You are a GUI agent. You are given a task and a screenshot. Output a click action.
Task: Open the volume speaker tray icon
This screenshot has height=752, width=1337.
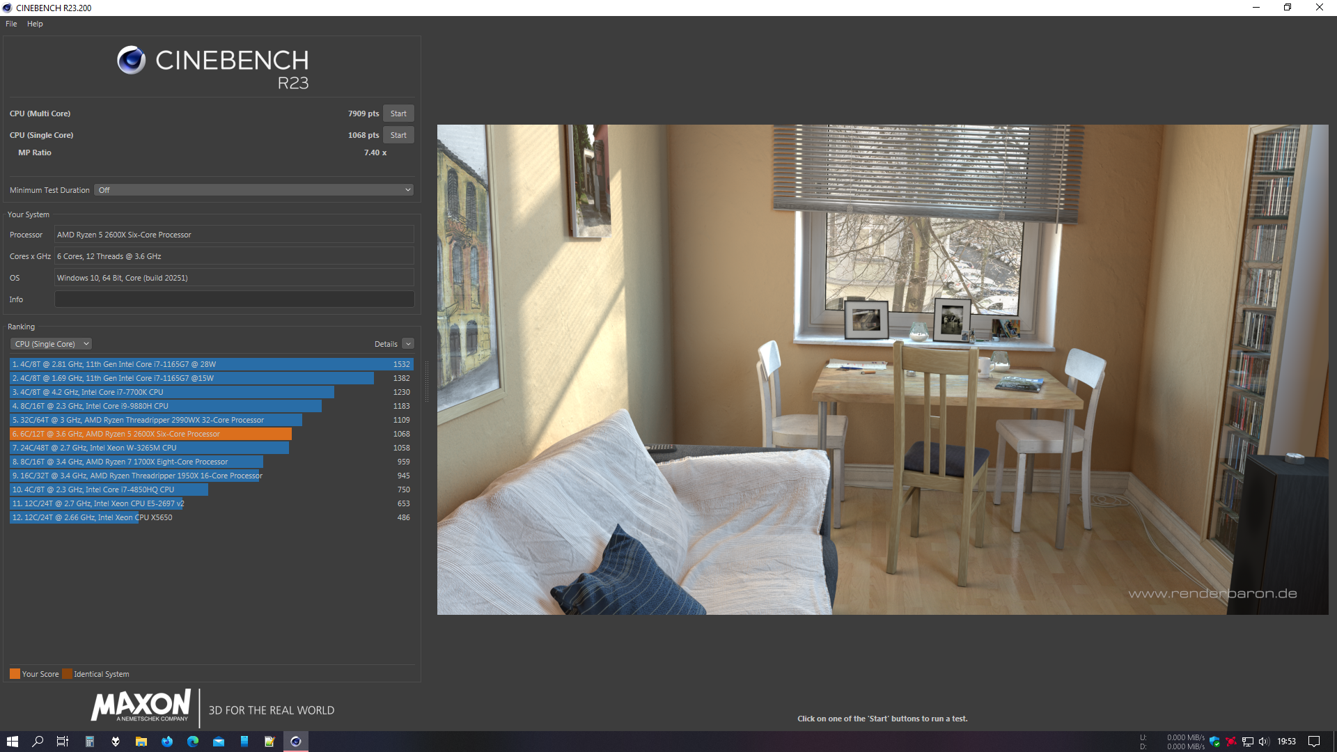pyautogui.click(x=1264, y=742)
